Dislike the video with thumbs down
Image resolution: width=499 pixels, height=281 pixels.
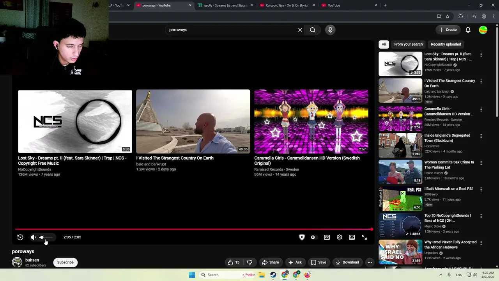249,262
